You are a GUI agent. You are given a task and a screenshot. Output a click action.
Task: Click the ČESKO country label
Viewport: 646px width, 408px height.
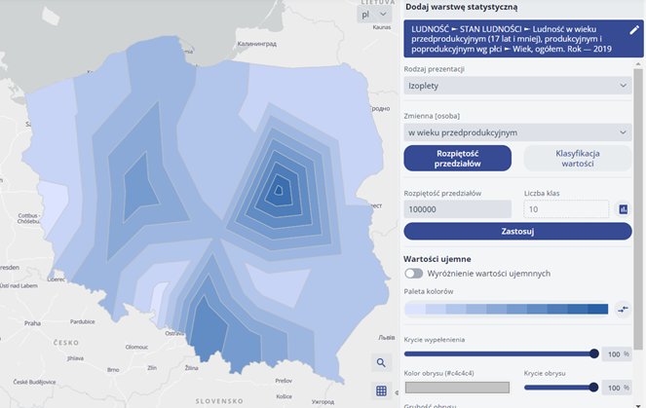(66, 343)
